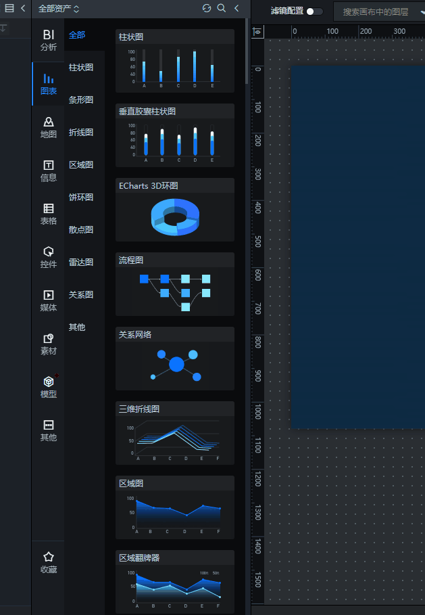Open the 表格 table category

[x=48, y=214]
